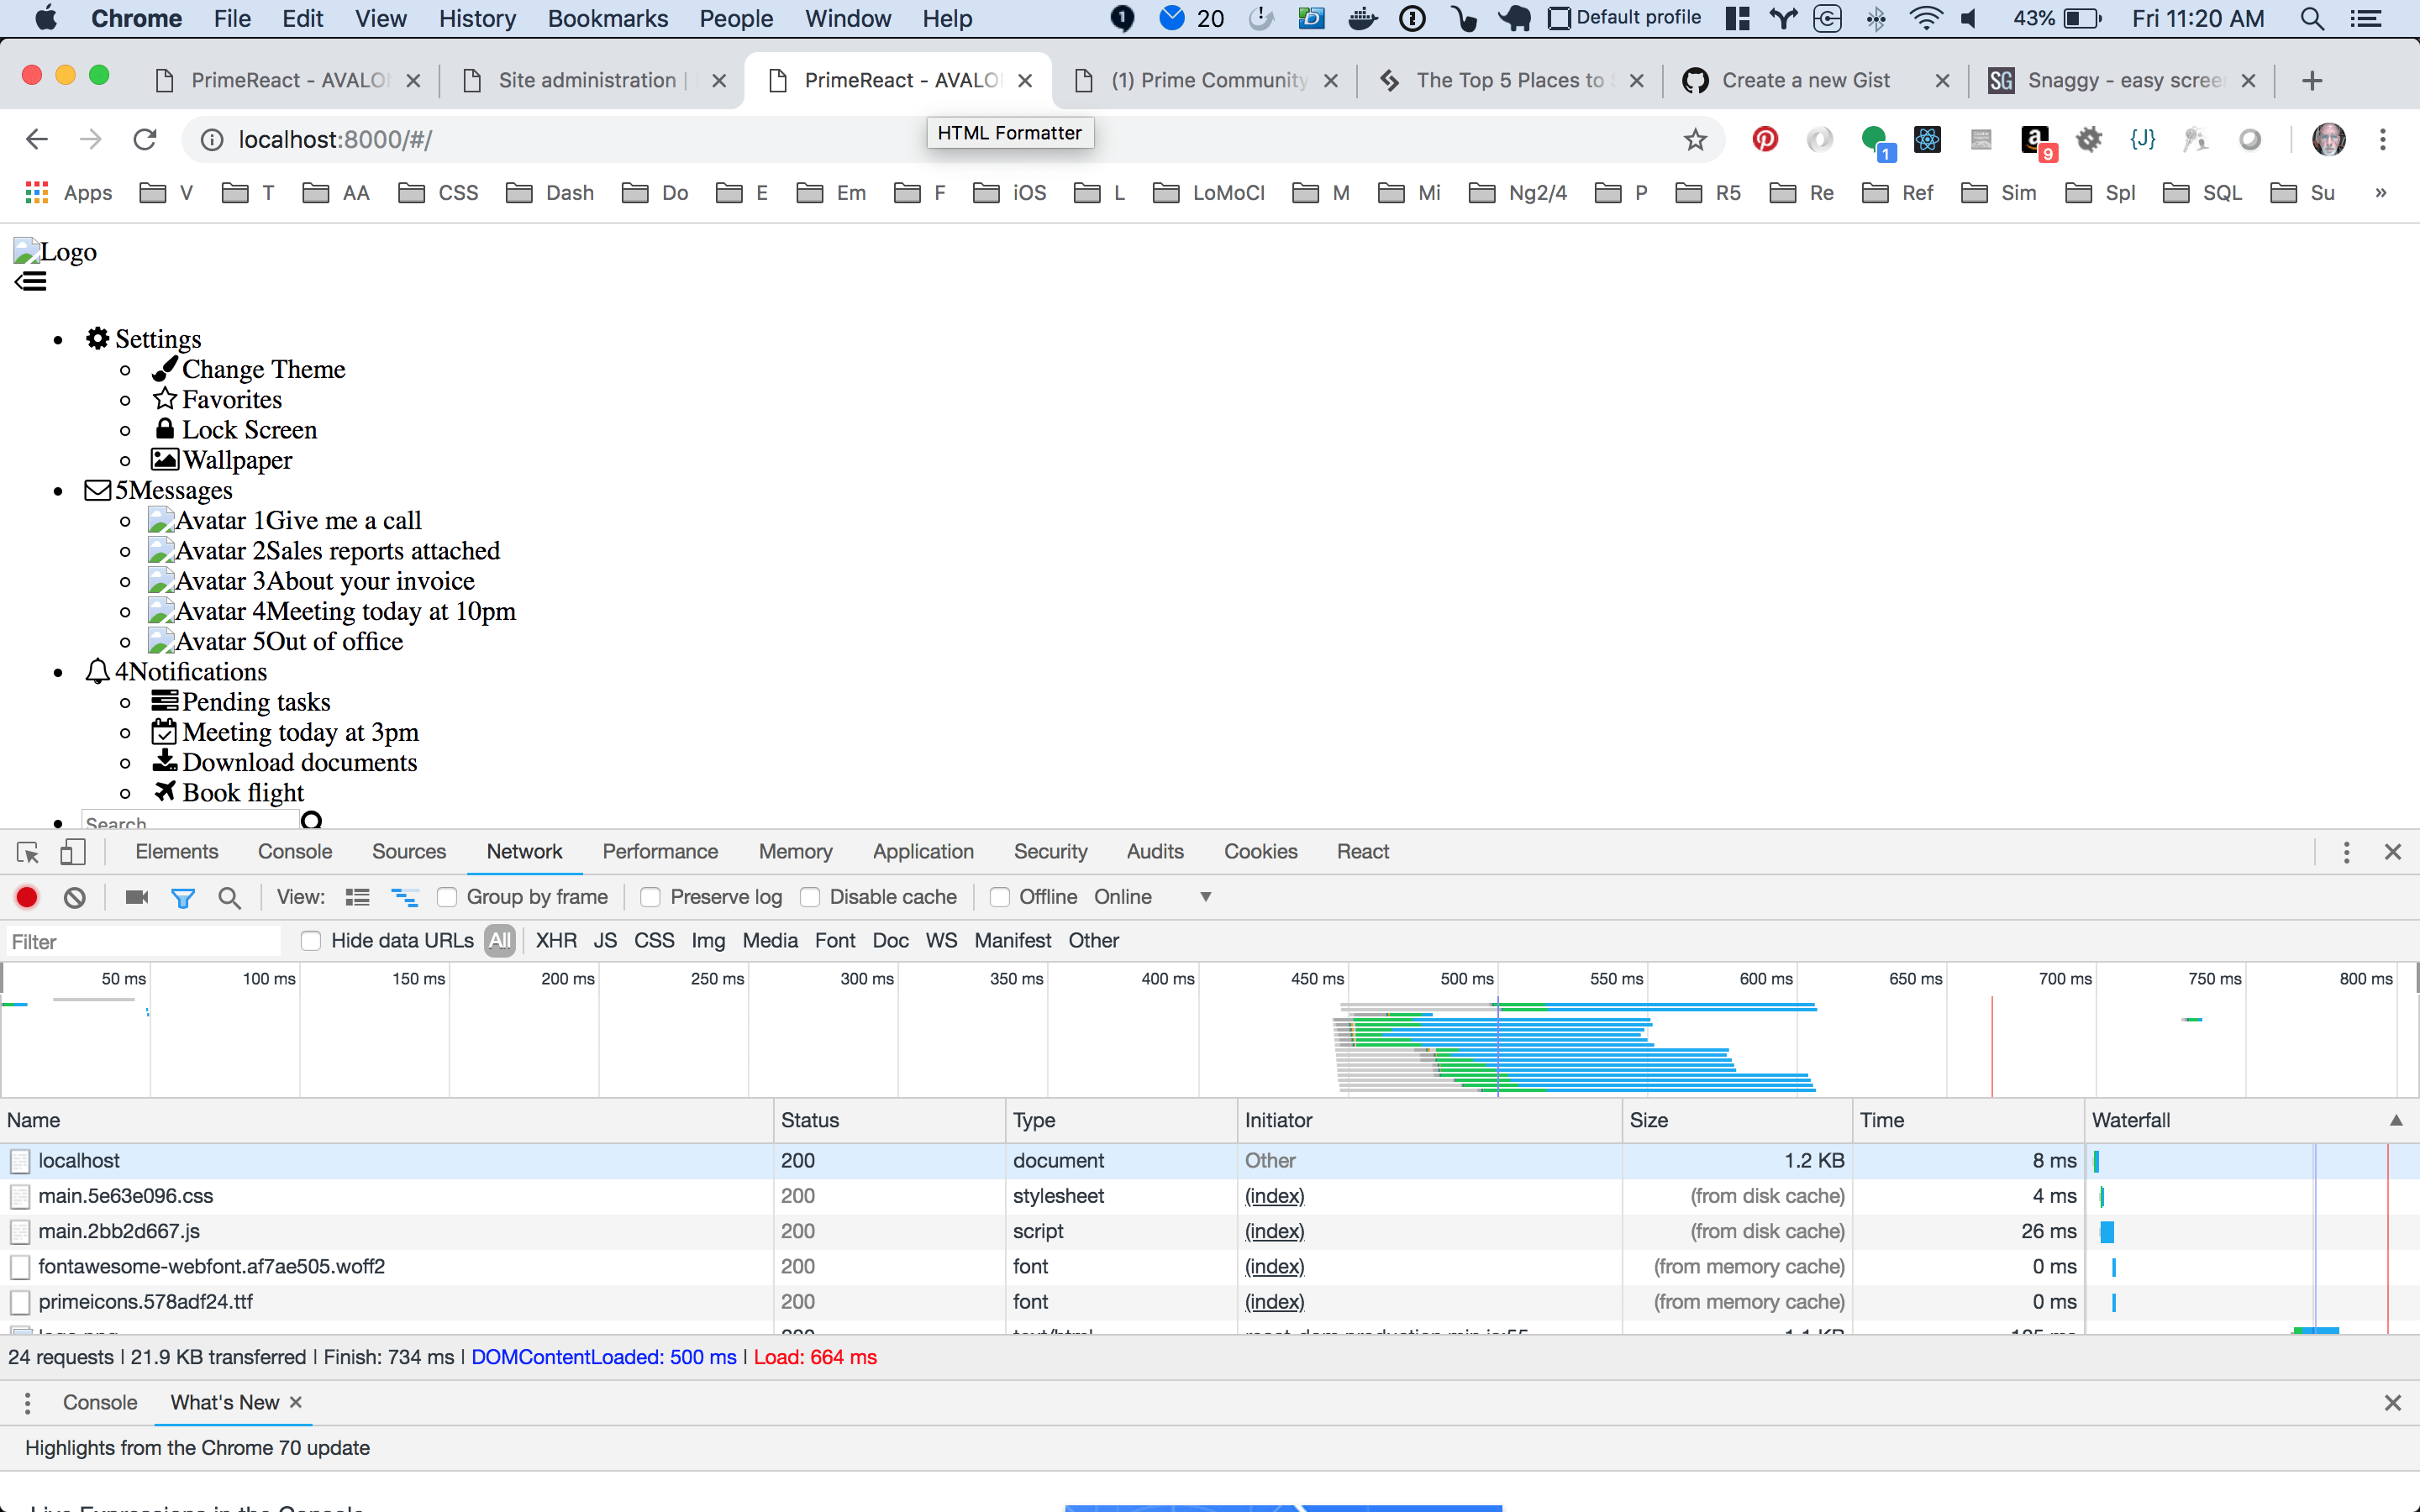
Task: Search network requests via magnifier icon
Action: (x=229, y=897)
